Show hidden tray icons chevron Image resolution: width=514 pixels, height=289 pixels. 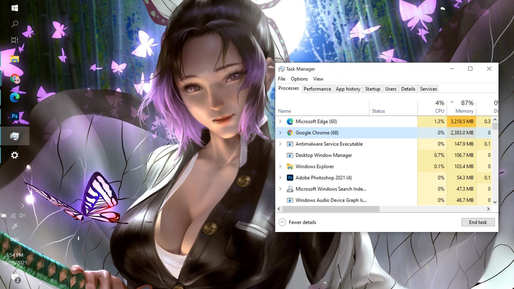click(x=22, y=206)
